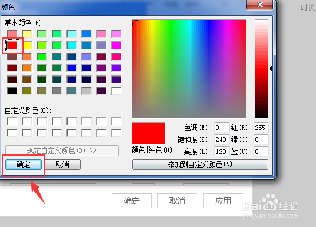The height and width of the screenshot is (227, 316).
Task: Click 确定 in the 颜色 dialog
Action: [23, 165]
